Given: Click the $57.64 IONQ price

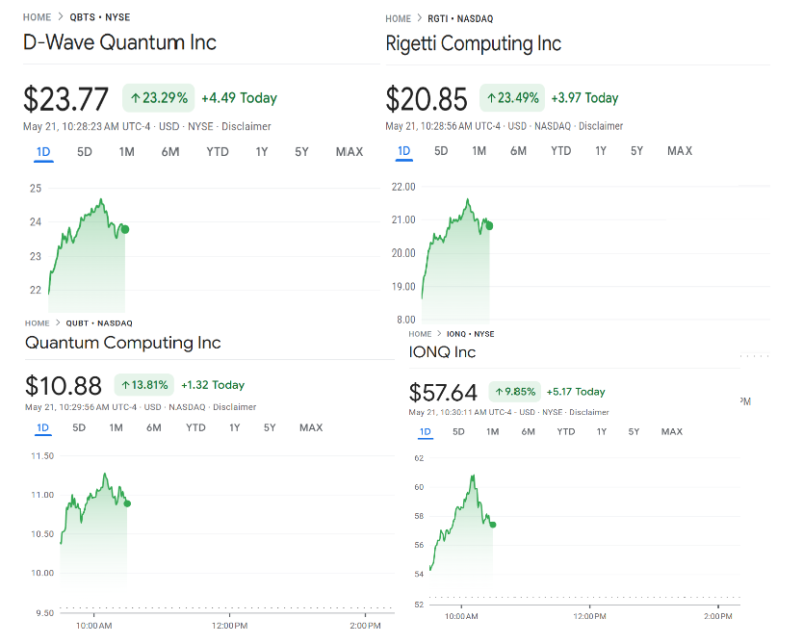Looking at the screenshot, I should tap(443, 393).
